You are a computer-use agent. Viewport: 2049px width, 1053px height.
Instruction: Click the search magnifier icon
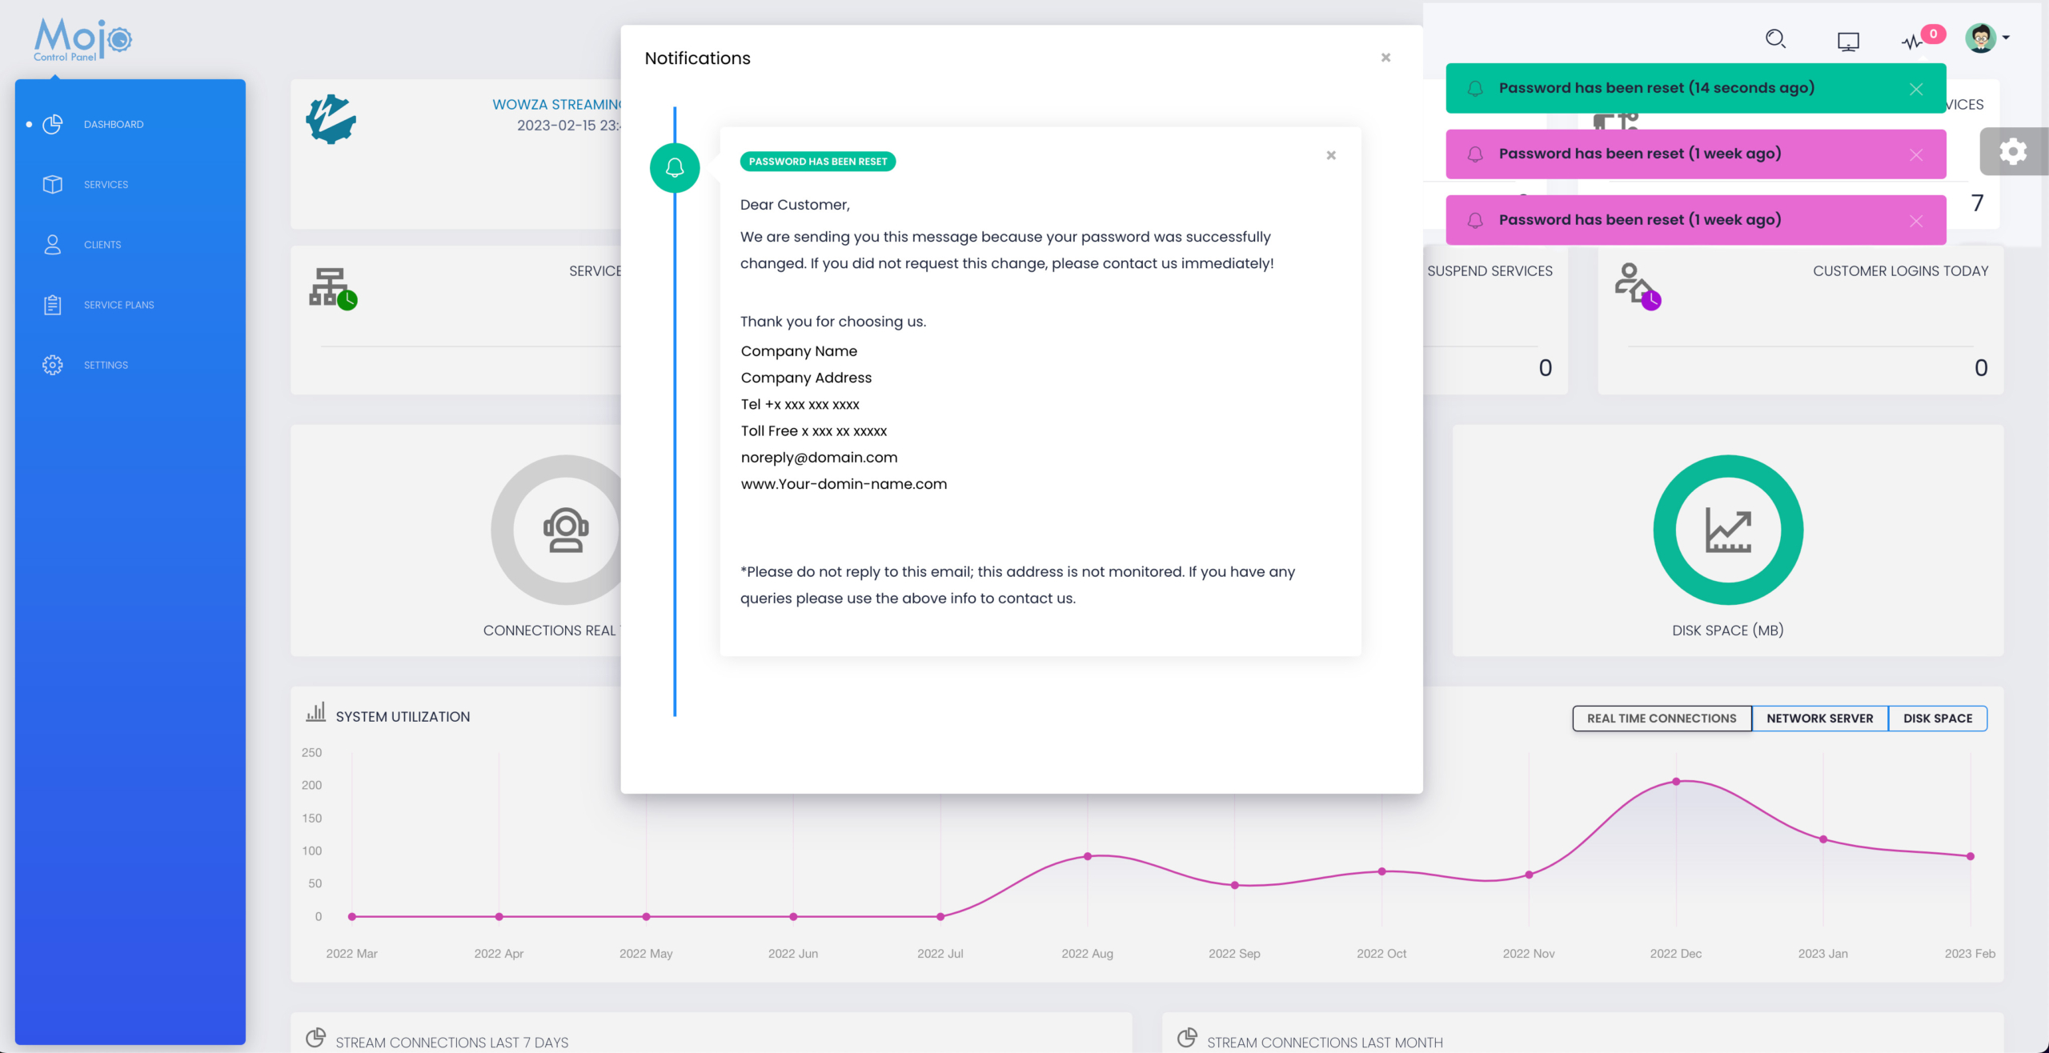[x=1775, y=38]
